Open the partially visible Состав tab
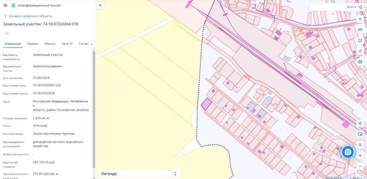The image size is (367, 179). (83, 44)
